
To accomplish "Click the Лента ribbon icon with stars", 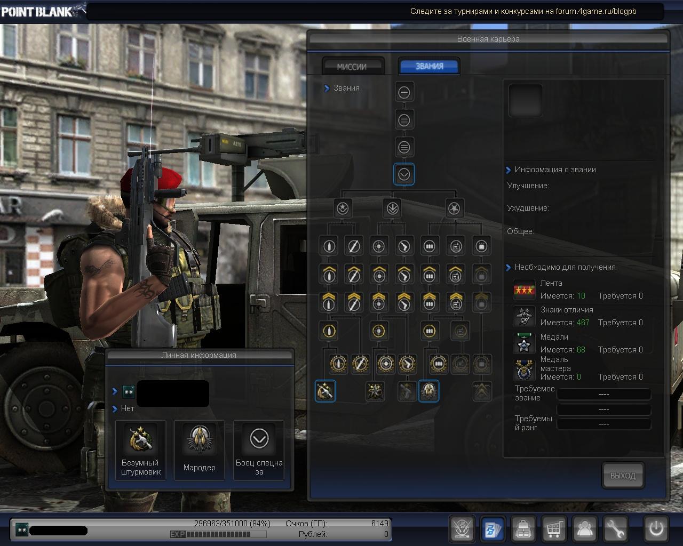I will pyautogui.click(x=524, y=290).
